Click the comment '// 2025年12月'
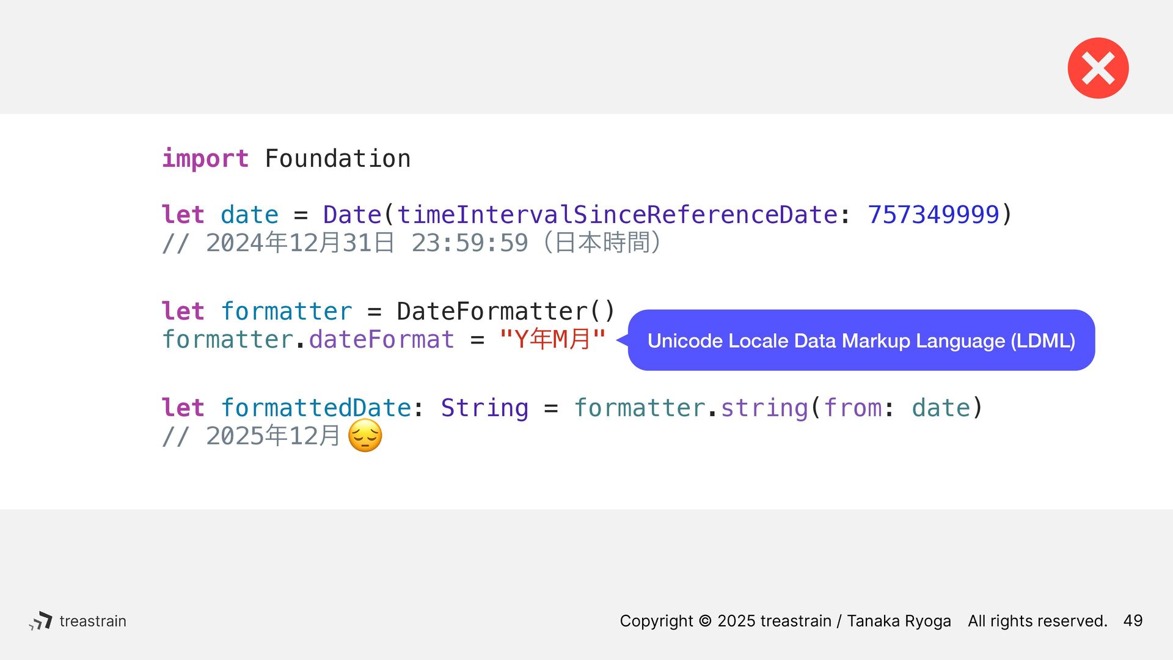This screenshot has width=1173, height=660. [x=250, y=436]
